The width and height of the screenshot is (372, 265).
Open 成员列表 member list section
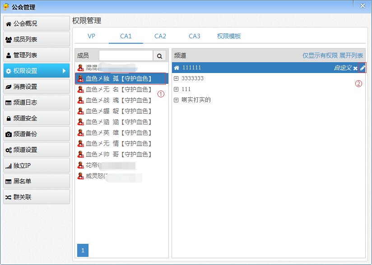point(37,39)
